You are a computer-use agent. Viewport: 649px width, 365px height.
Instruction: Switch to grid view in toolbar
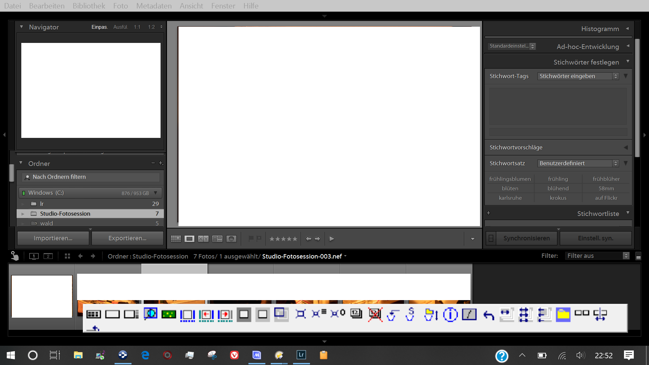click(176, 239)
